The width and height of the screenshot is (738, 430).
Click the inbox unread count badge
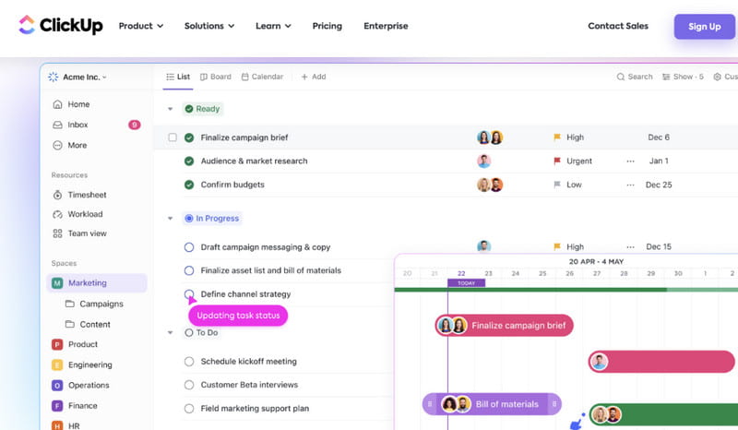135,125
